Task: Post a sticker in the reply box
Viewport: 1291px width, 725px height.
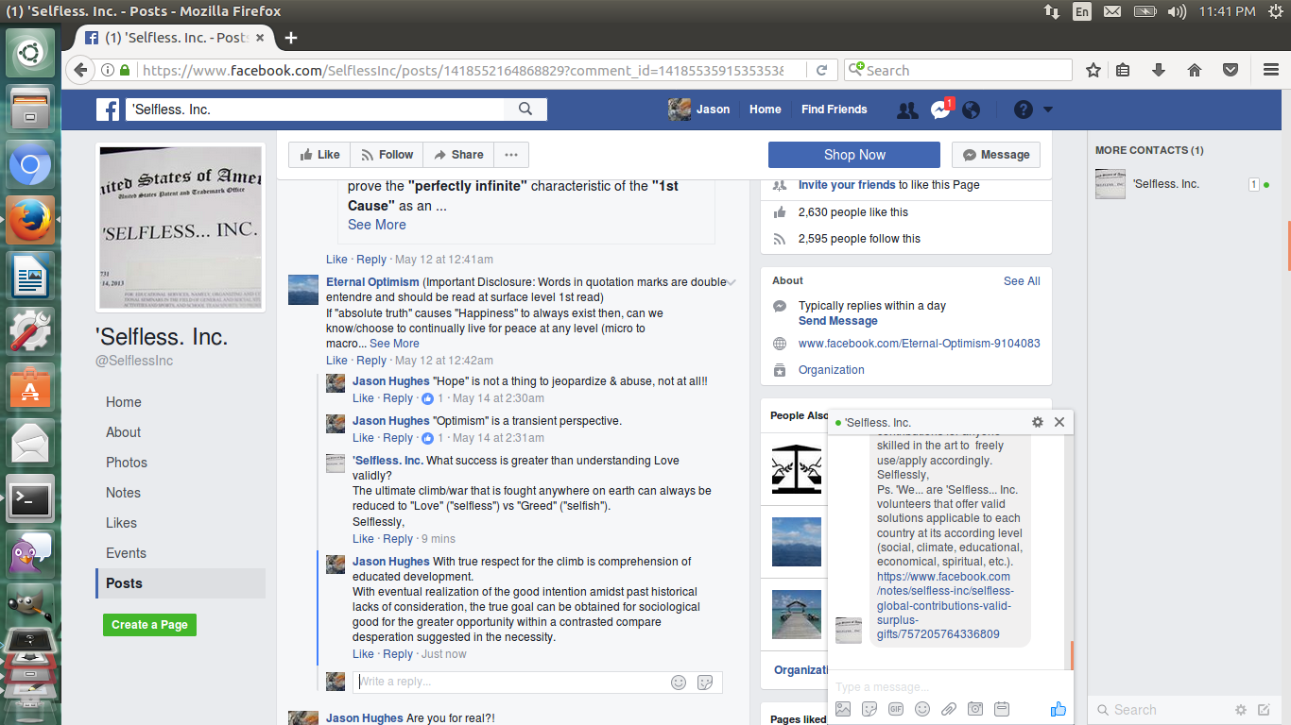Action: (x=704, y=682)
